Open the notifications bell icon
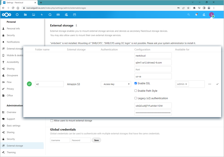Image resolution: width=224 pixels, height=157 pixels. pyautogui.click(x=197, y=15)
